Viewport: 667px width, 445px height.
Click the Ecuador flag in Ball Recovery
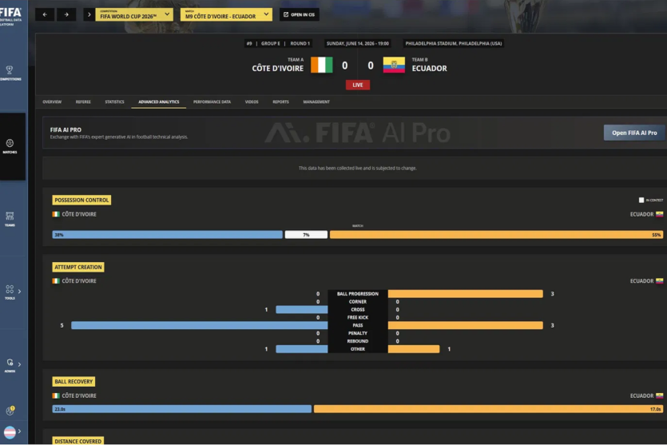[x=659, y=396]
